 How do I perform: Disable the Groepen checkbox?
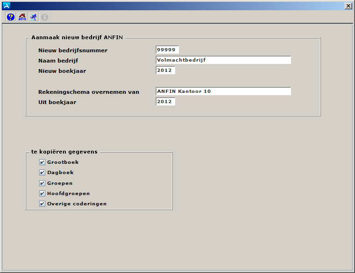point(43,183)
